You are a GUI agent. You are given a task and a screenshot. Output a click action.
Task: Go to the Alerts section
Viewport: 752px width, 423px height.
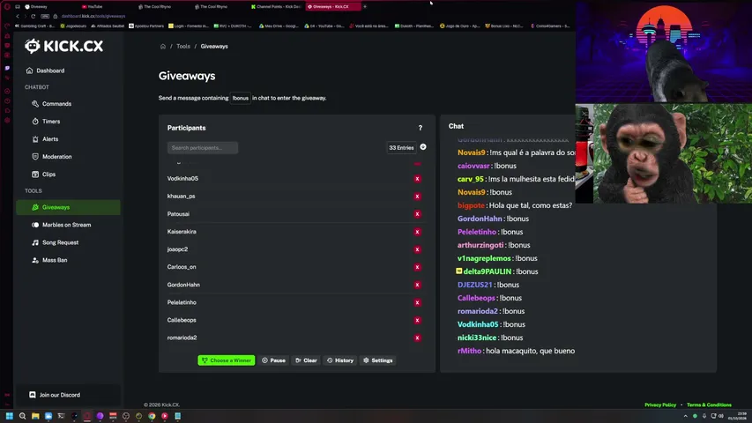point(45,139)
